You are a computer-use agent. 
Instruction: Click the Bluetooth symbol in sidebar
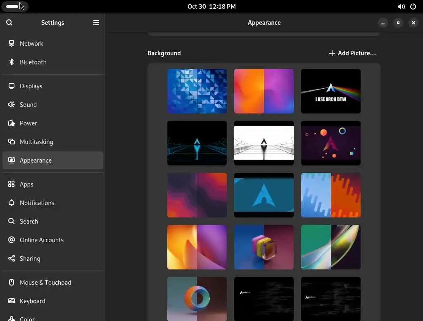click(x=11, y=62)
